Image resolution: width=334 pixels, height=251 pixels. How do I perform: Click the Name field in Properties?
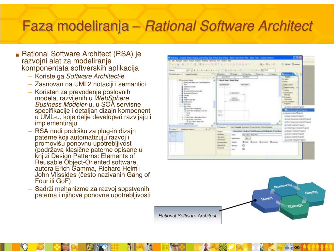tap(262, 135)
